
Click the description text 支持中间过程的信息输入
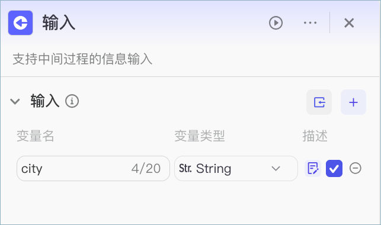[x=82, y=59]
